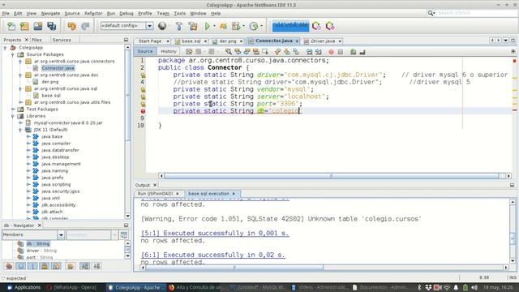Click the Build Project hammer icon
The image size is (519, 292).
(179, 26)
